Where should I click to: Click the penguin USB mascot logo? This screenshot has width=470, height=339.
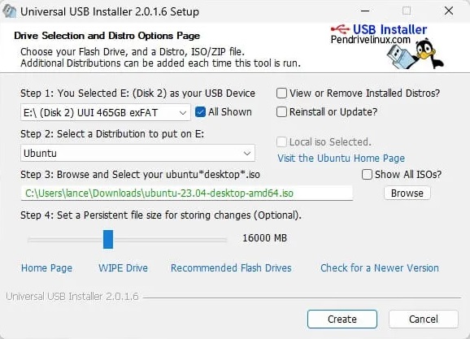pyautogui.click(x=416, y=54)
